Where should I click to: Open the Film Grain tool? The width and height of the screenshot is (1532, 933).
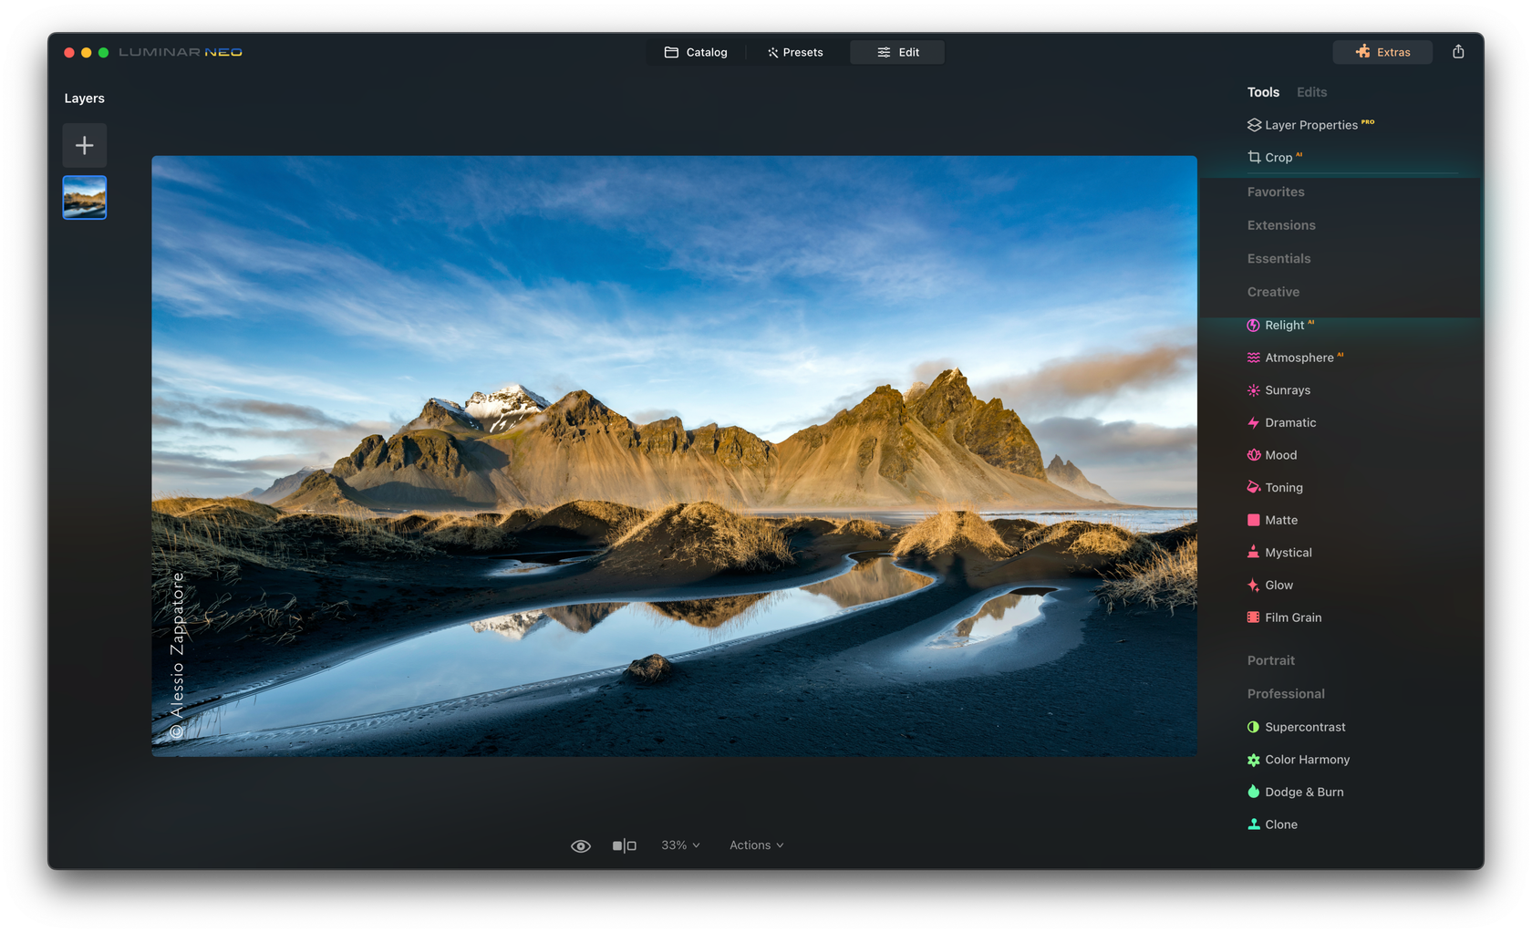[1293, 617]
